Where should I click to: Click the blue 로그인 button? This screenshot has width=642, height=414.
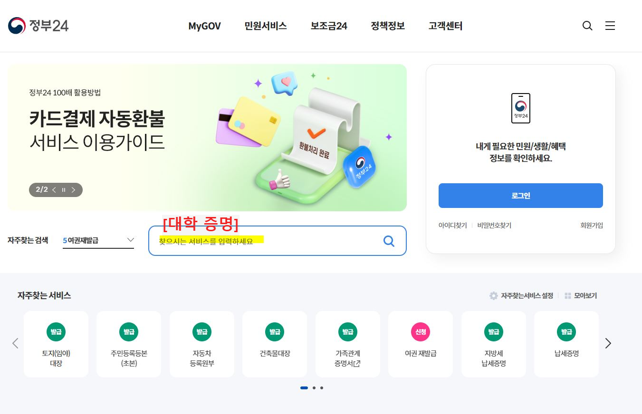520,196
